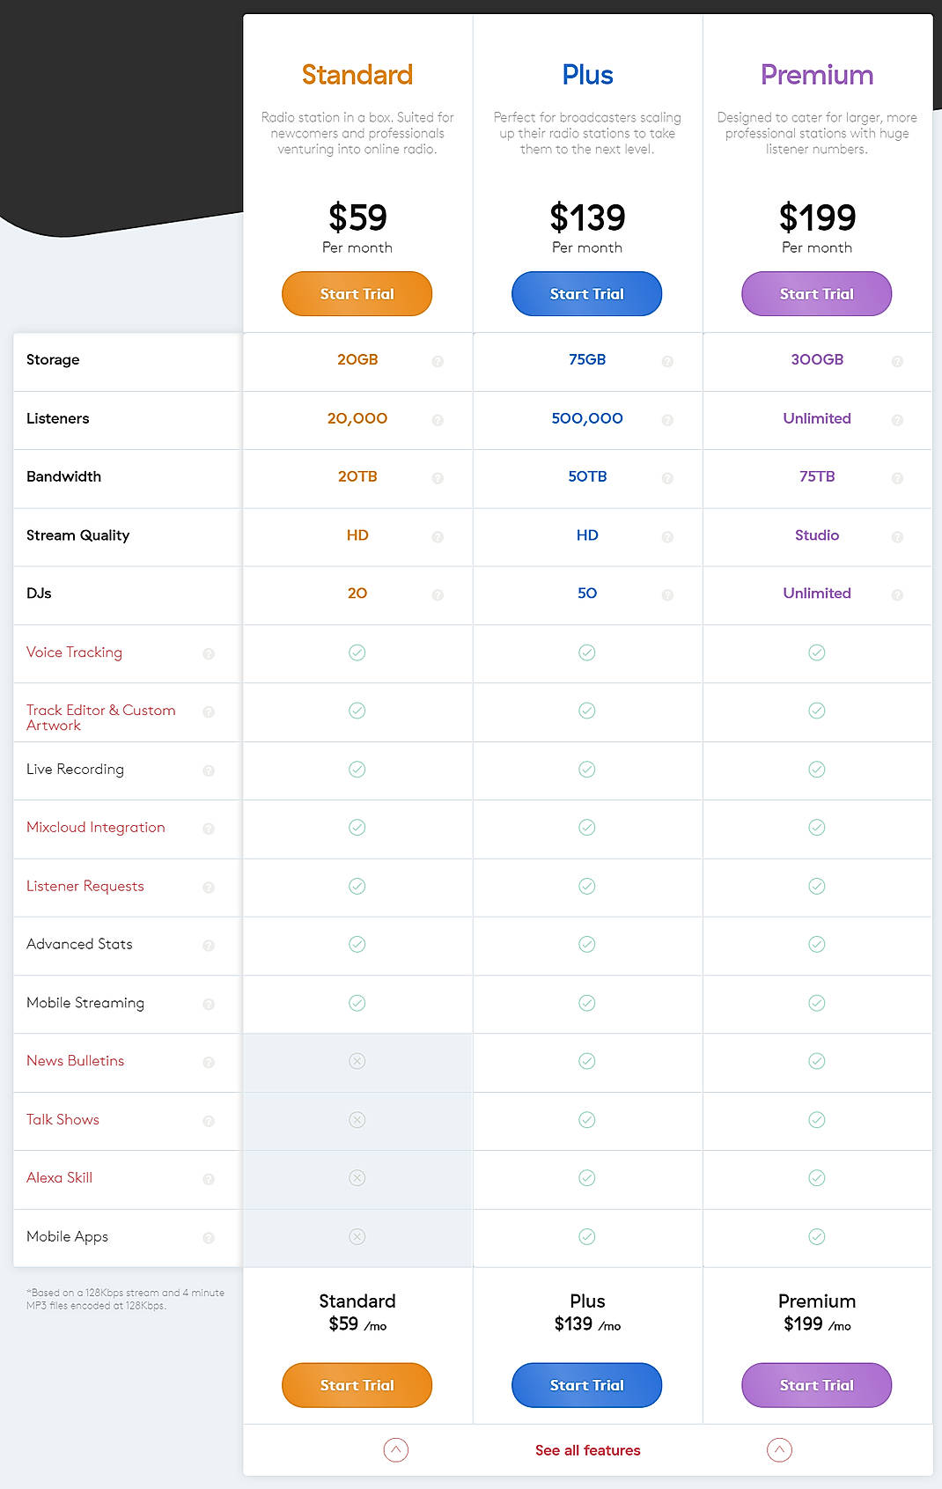942x1489 pixels.
Task: Click the Listeners question mark icon for Plus
Action: click(667, 420)
